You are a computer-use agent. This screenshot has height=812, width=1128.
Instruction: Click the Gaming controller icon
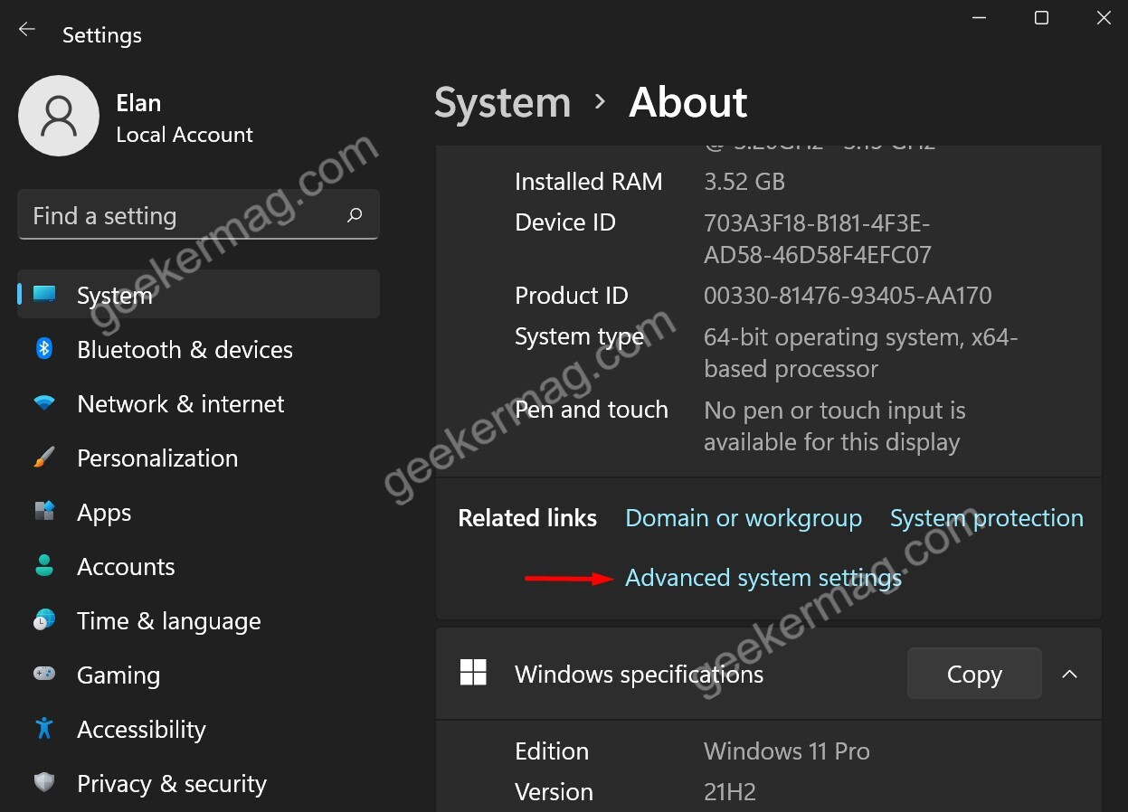[43, 675]
